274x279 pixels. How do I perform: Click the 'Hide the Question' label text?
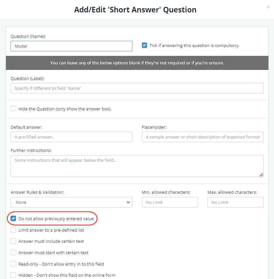65,109
